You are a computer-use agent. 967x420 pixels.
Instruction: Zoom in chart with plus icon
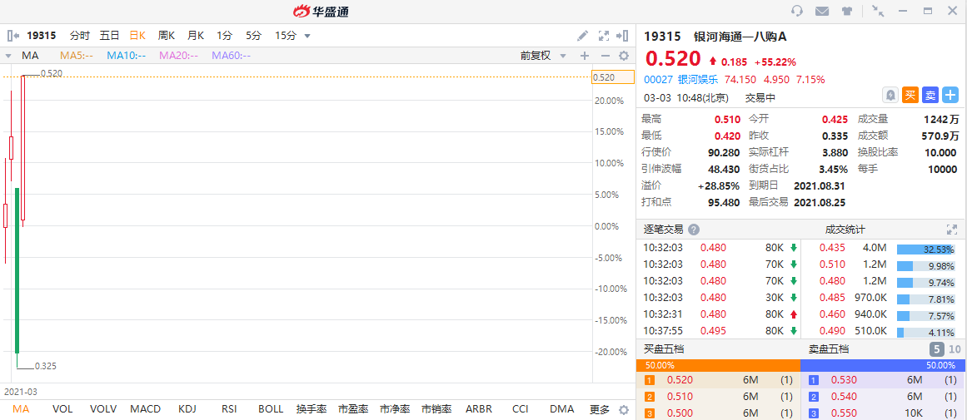pos(585,56)
